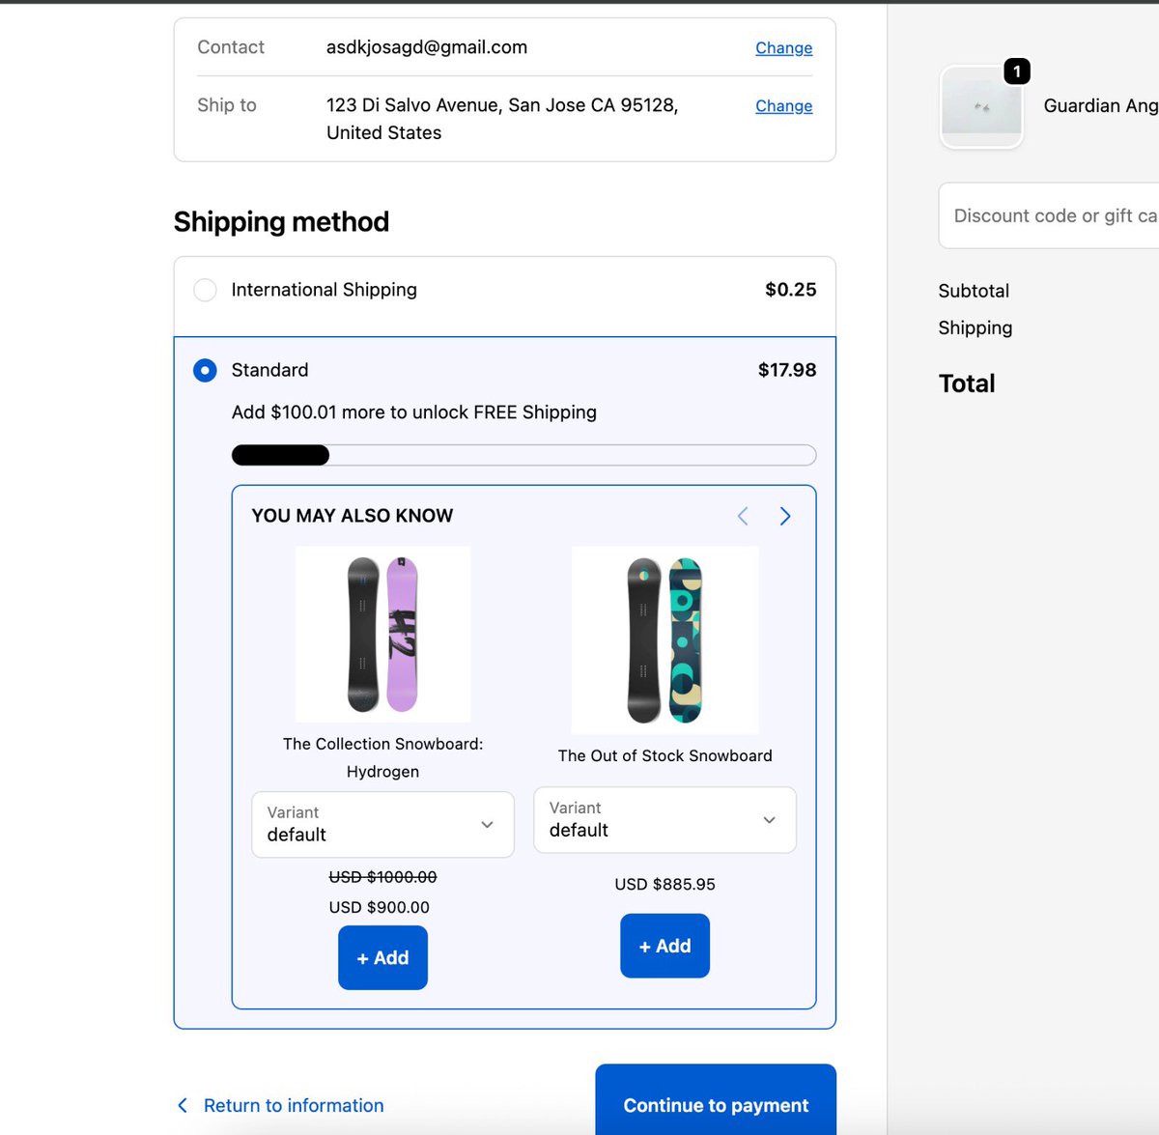
Task: Select Standard shipping radio option
Action: pos(205,370)
